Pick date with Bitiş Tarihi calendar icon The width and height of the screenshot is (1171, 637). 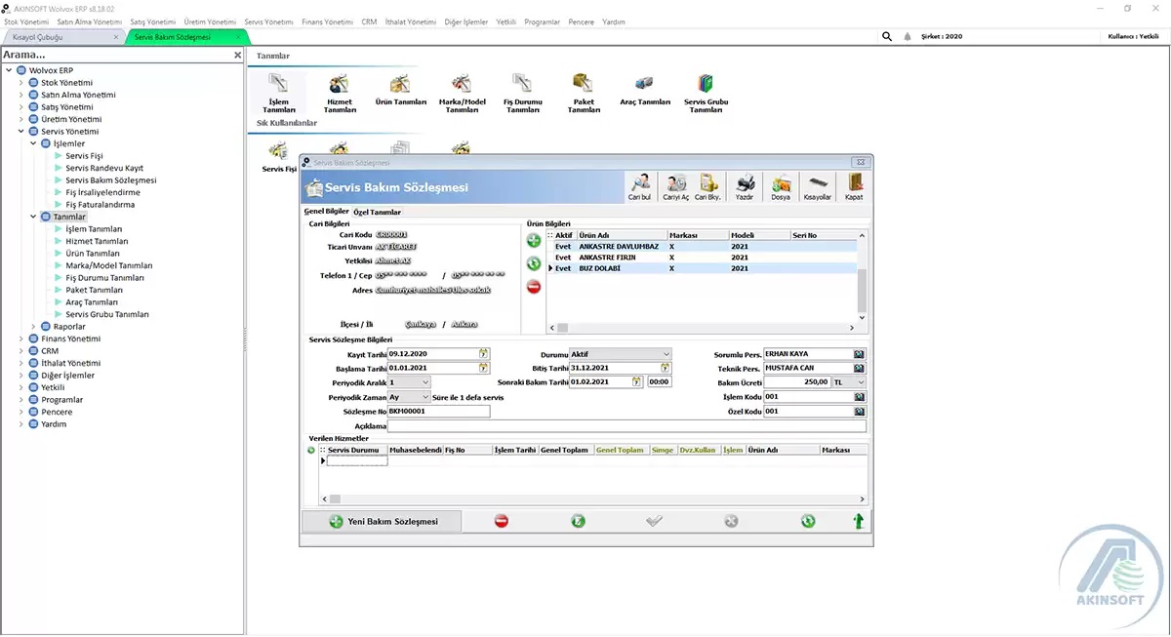click(666, 368)
